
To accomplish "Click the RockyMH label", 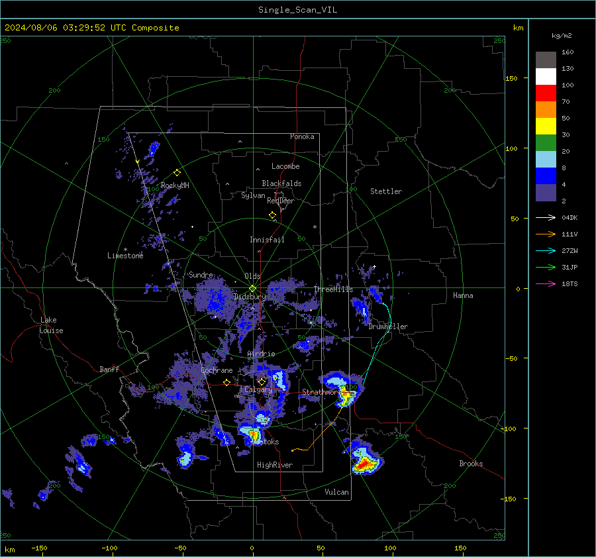I will [x=175, y=185].
